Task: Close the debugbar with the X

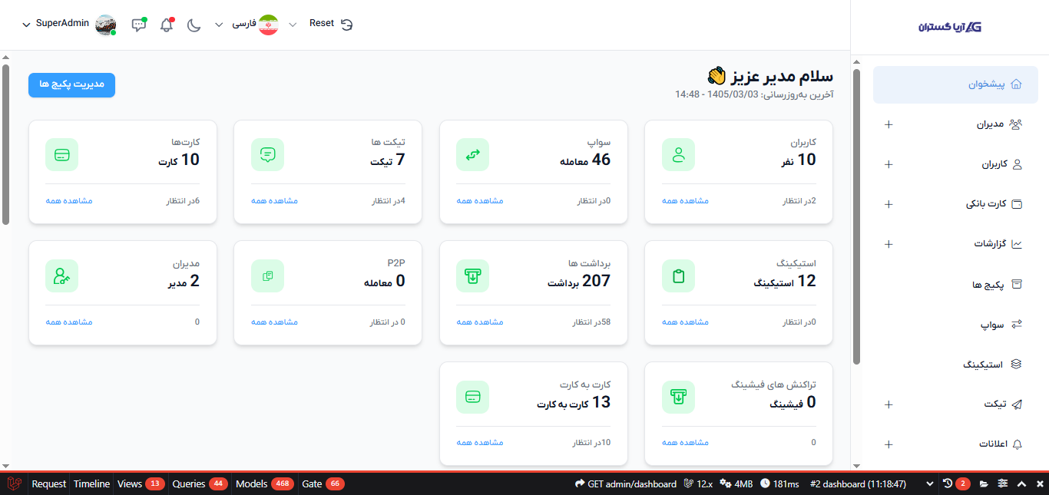Action: click(x=1040, y=484)
